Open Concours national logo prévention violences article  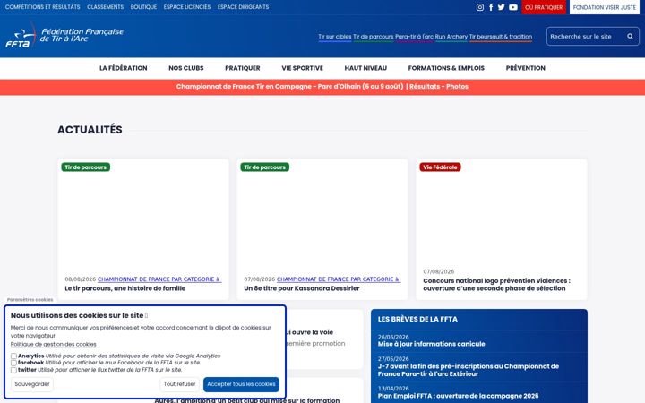[x=496, y=285]
